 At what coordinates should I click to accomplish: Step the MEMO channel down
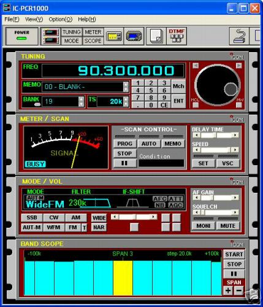coord(126,89)
